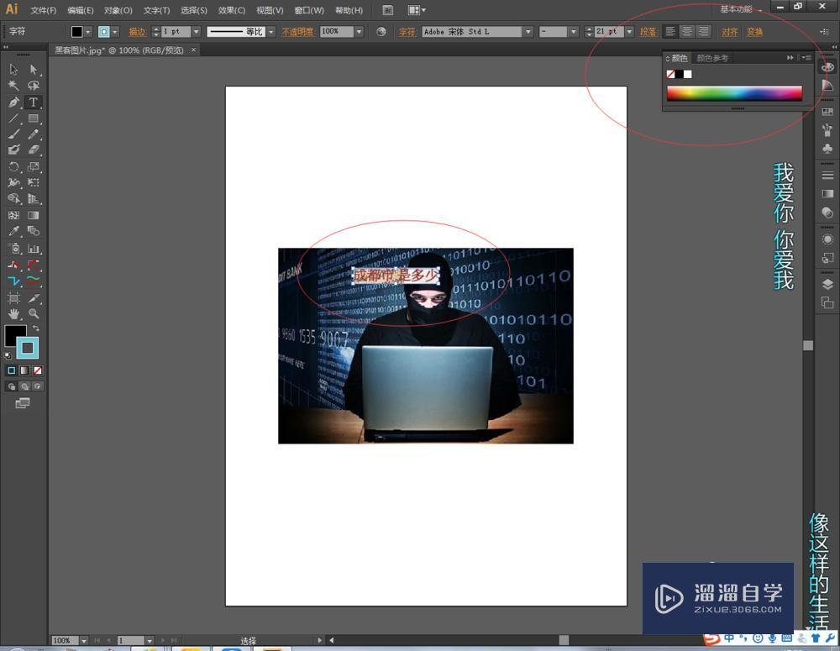Open the font family dropdown
The width and height of the screenshot is (840, 651).
528,32
